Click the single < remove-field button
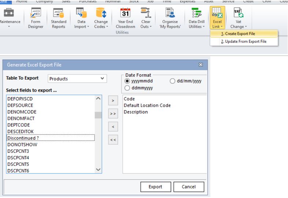The image size is (288, 198). click(113, 127)
